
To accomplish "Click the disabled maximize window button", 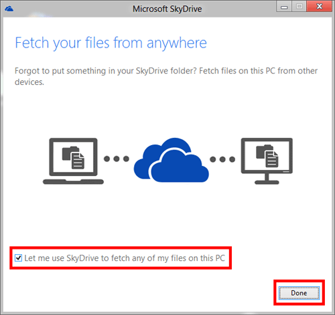I will tap(299, 7).
